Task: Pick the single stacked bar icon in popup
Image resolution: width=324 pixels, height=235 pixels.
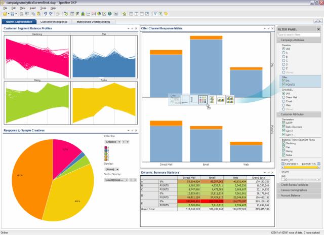Action: (x=212, y=100)
